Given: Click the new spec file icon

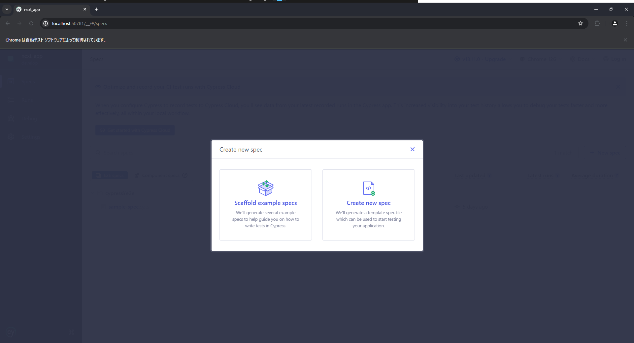Looking at the screenshot, I should tap(369, 188).
